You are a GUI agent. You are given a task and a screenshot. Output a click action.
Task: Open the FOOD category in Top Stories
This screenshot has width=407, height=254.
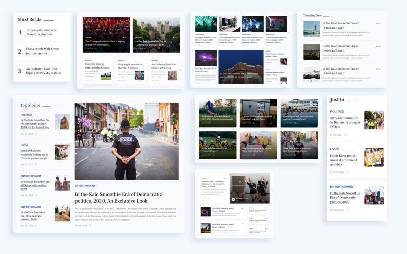tap(24, 145)
